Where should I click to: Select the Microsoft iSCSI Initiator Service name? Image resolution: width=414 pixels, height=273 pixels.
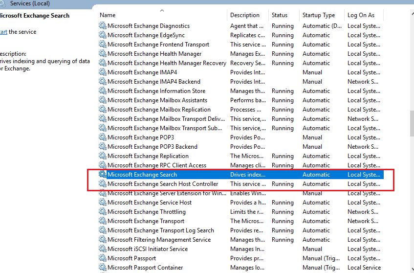[148, 249]
